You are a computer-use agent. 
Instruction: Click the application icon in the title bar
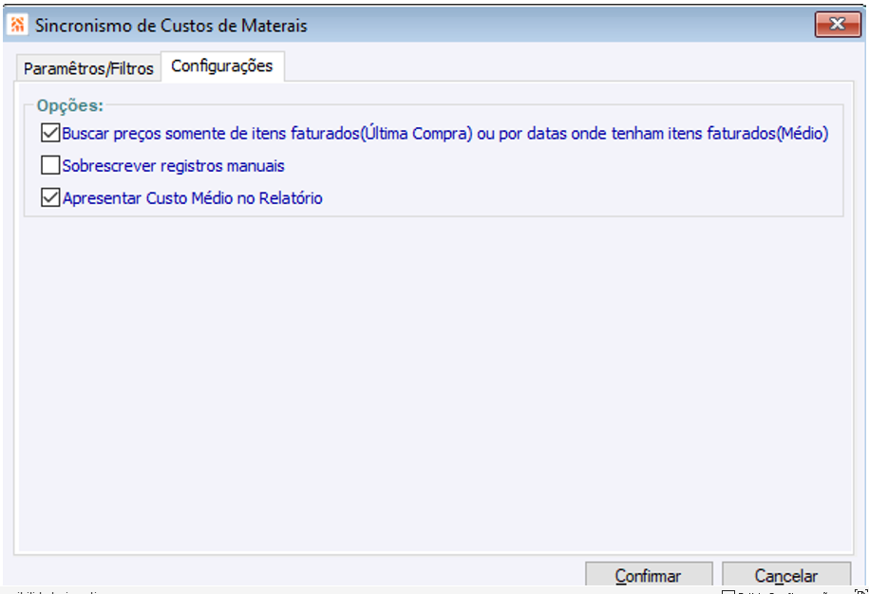pos(18,25)
